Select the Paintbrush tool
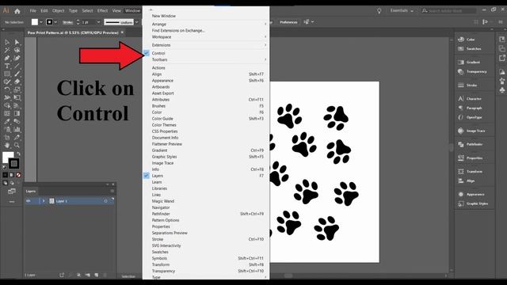The width and height of the screenshot is (507, 285). tap(17, 74)
